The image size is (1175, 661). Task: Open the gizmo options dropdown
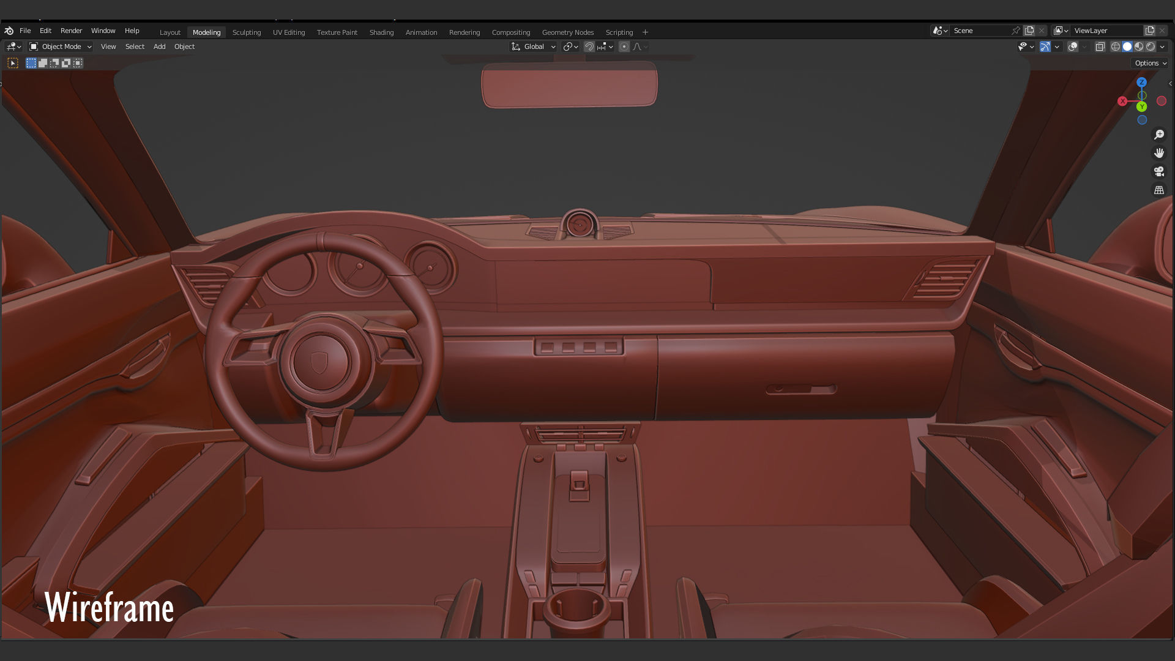[x=1057, y=47]
